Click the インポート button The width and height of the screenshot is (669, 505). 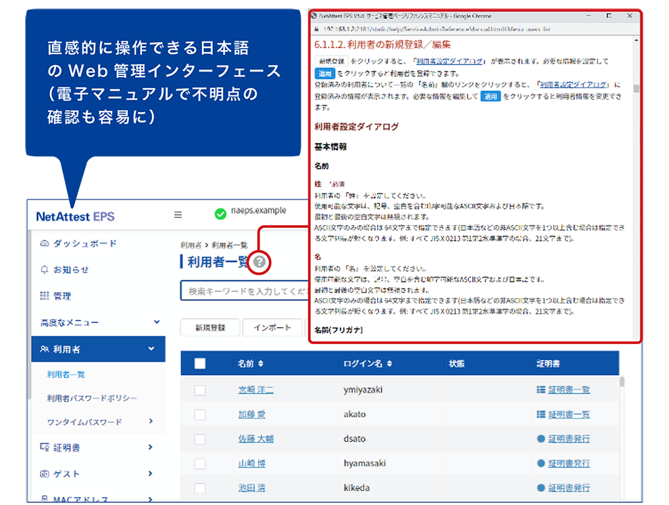tap(272, 327)
